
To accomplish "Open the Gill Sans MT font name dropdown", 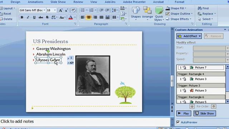I will point(44,10).
